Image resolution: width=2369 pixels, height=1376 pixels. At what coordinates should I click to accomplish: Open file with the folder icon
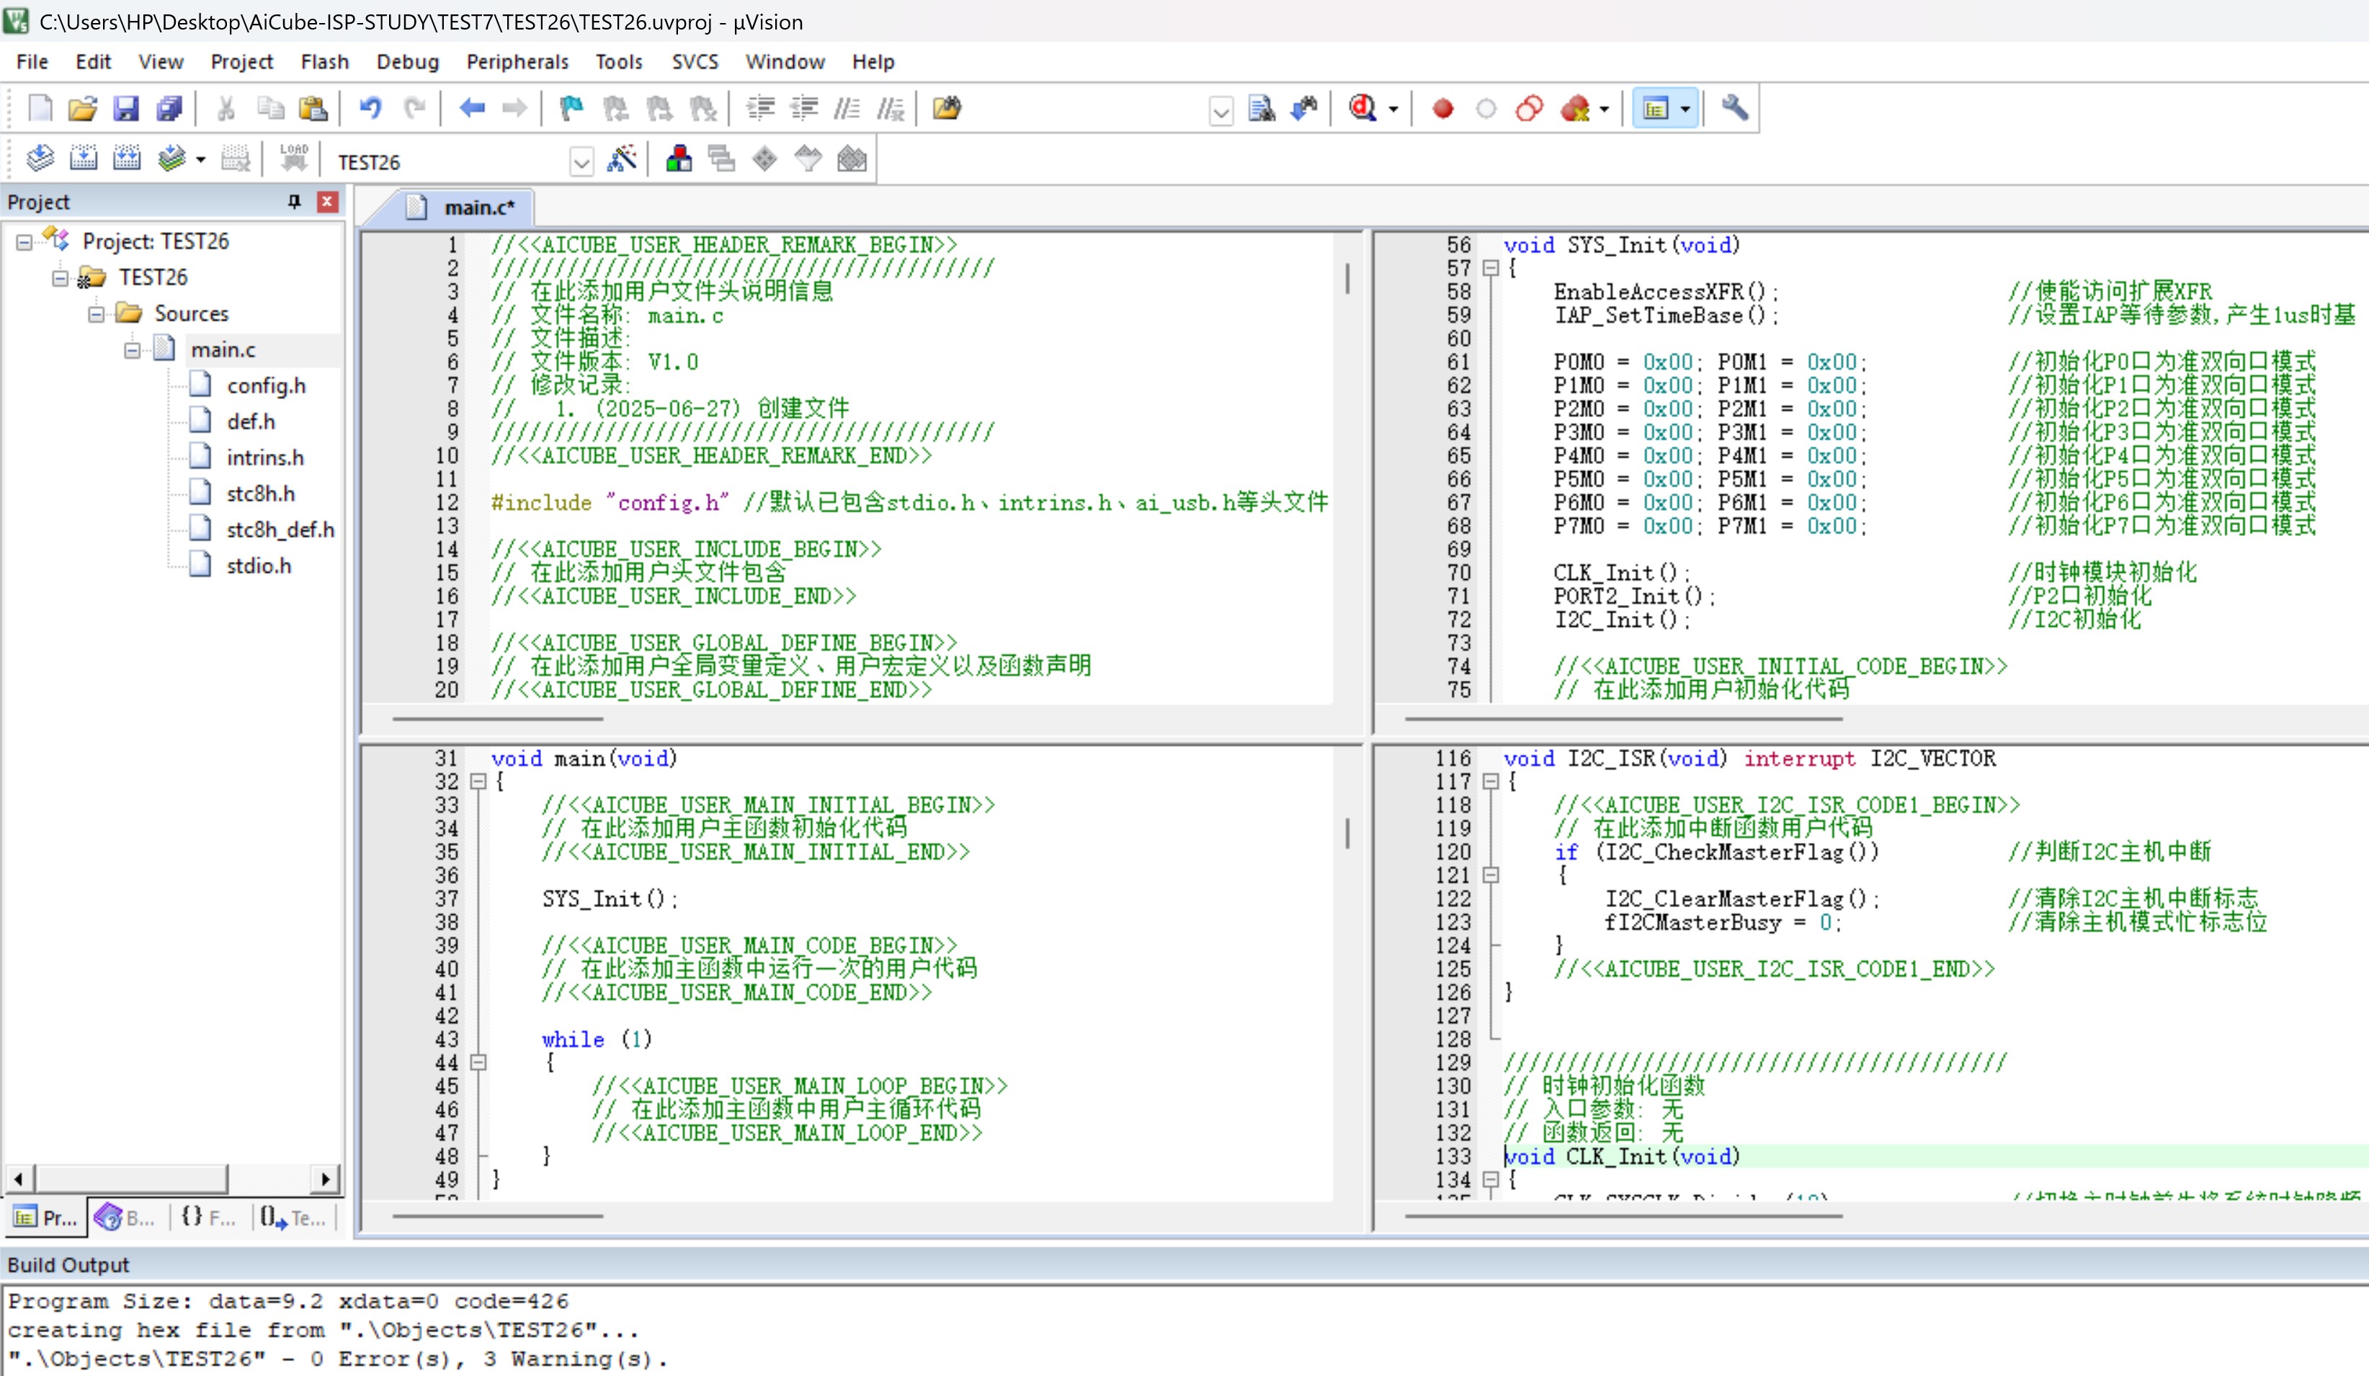[83, 109]
